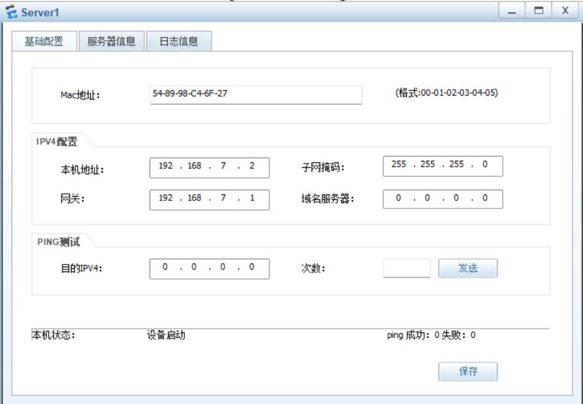The width and height of the screenshot is (583, 404).
Task: Click the 本机地址 IP field
Action: click(209, 167)
